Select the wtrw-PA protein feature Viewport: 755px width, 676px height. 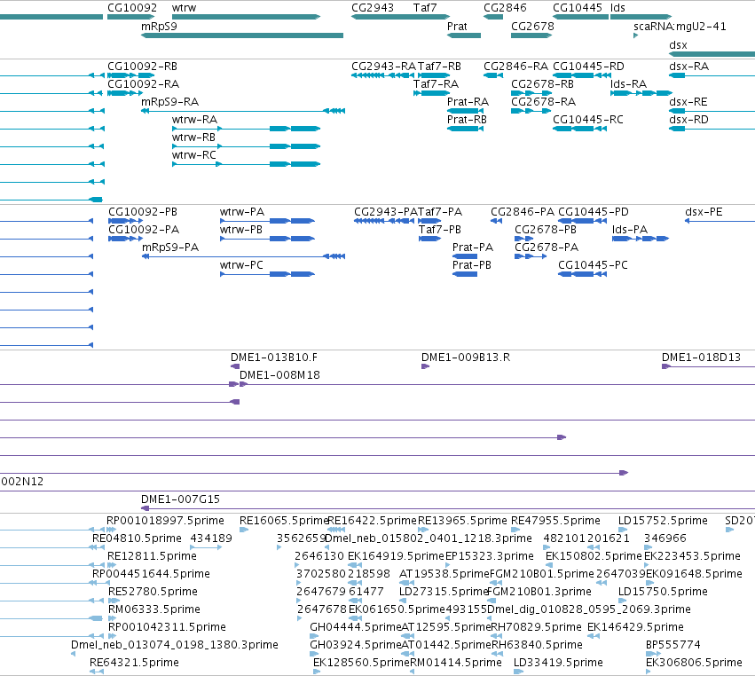coord(267,221)
